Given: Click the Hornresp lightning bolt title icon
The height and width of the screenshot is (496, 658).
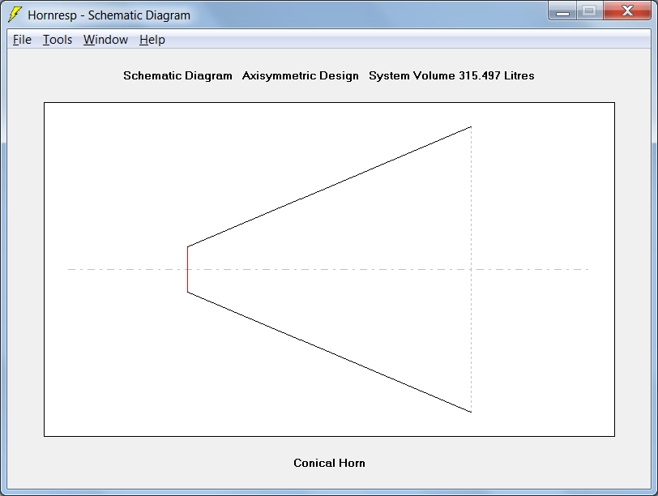Looking at the screenshot, I should tap(15, 15).
